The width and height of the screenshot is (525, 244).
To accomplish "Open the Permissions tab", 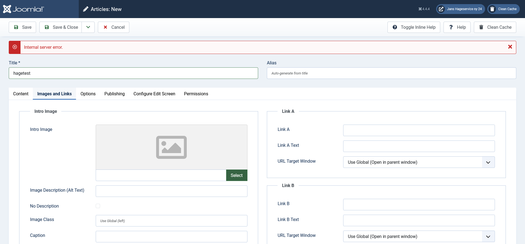I will [196, 94].
